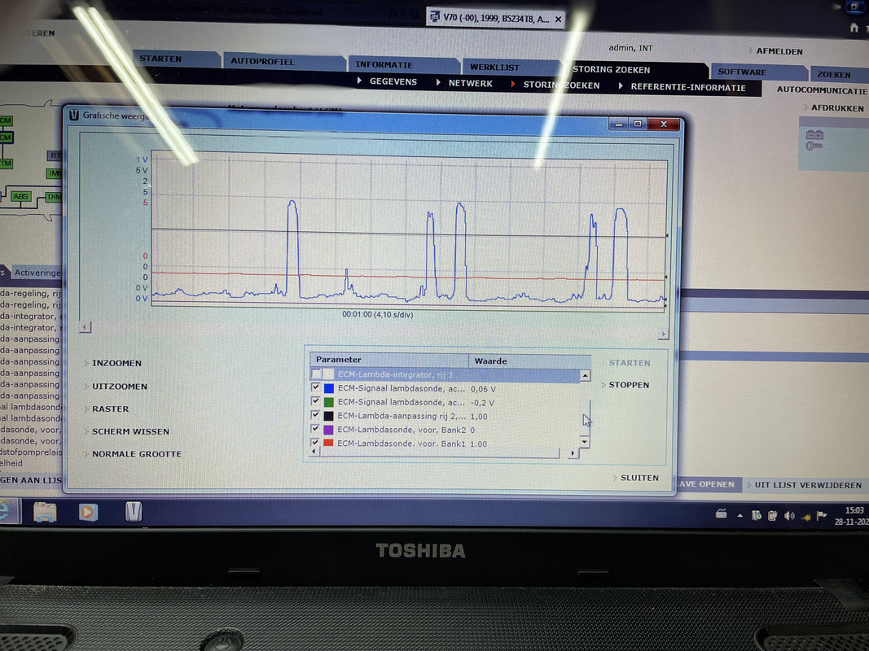Toggle the RASTER grid option

[x=110, y=409]
